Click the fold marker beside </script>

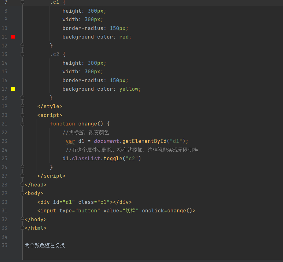click(x=22, y=176)
